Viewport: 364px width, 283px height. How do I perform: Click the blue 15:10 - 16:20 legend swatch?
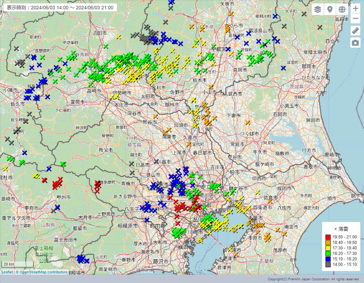328,259
